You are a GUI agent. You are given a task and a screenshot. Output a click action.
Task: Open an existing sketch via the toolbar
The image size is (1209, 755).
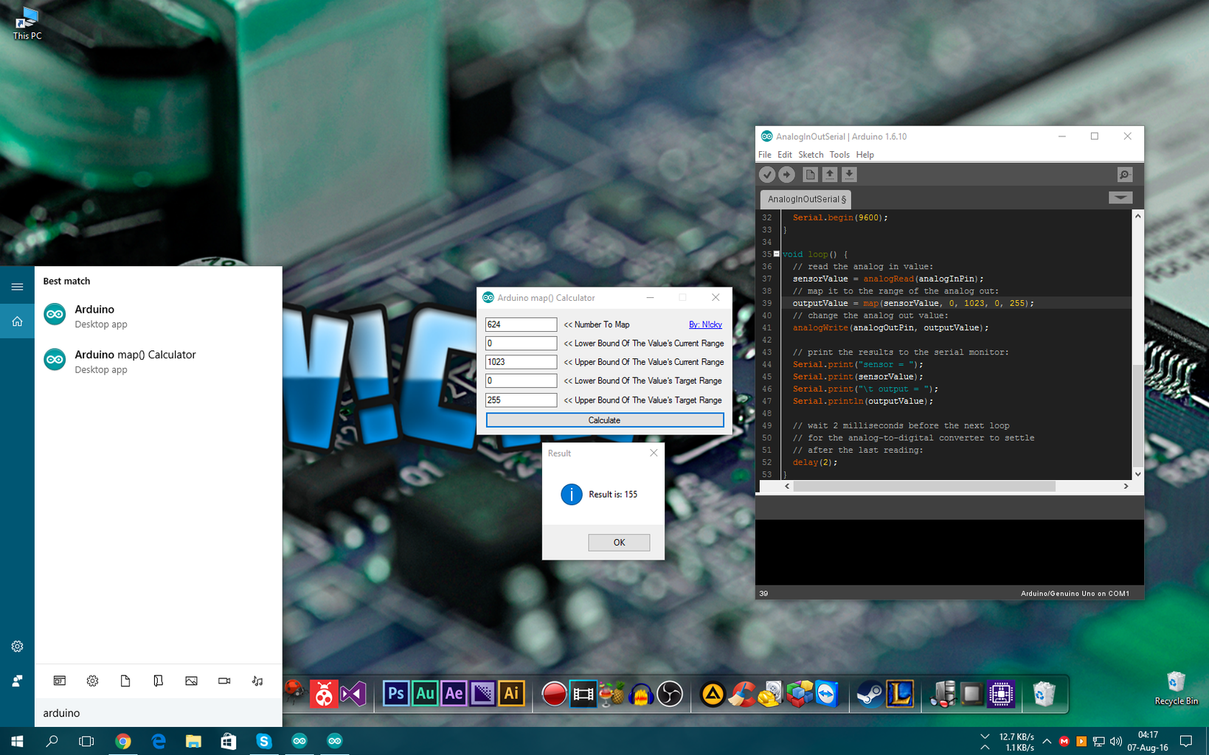pos(829,174)
